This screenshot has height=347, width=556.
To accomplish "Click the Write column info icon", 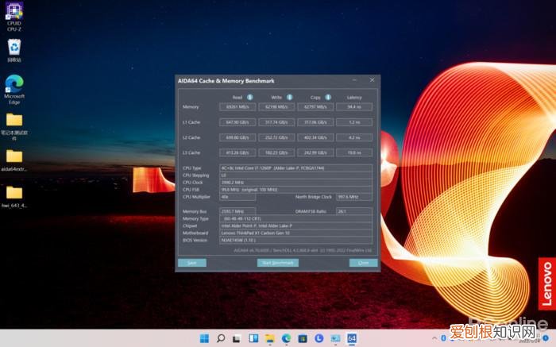I will [x=290, y=97].
